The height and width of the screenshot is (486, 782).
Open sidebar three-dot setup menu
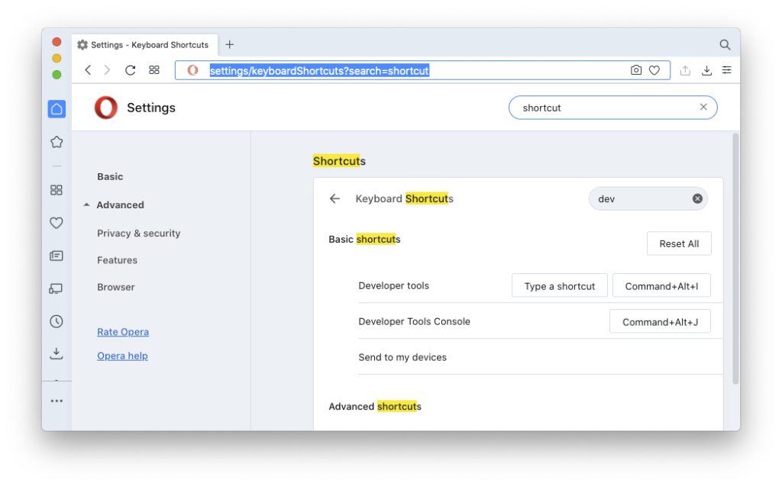(57, 401)
